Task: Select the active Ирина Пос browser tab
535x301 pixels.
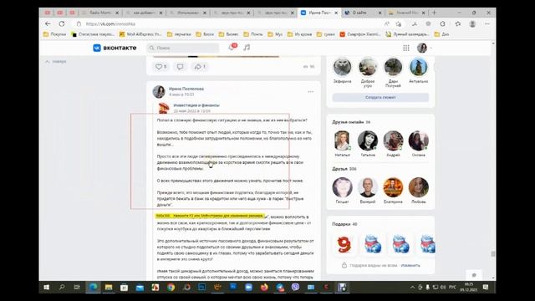Action: (x=319, y=13)
